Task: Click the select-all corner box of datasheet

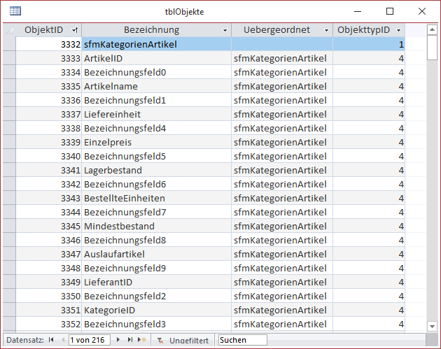Action: point(9,30)
